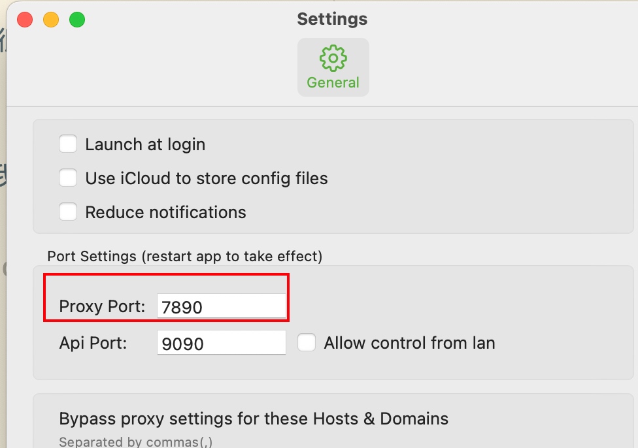Image resolution: width=638 pixels, height=448 pixels.
Task: Click the Settings window title text
Action: [332, 19]
